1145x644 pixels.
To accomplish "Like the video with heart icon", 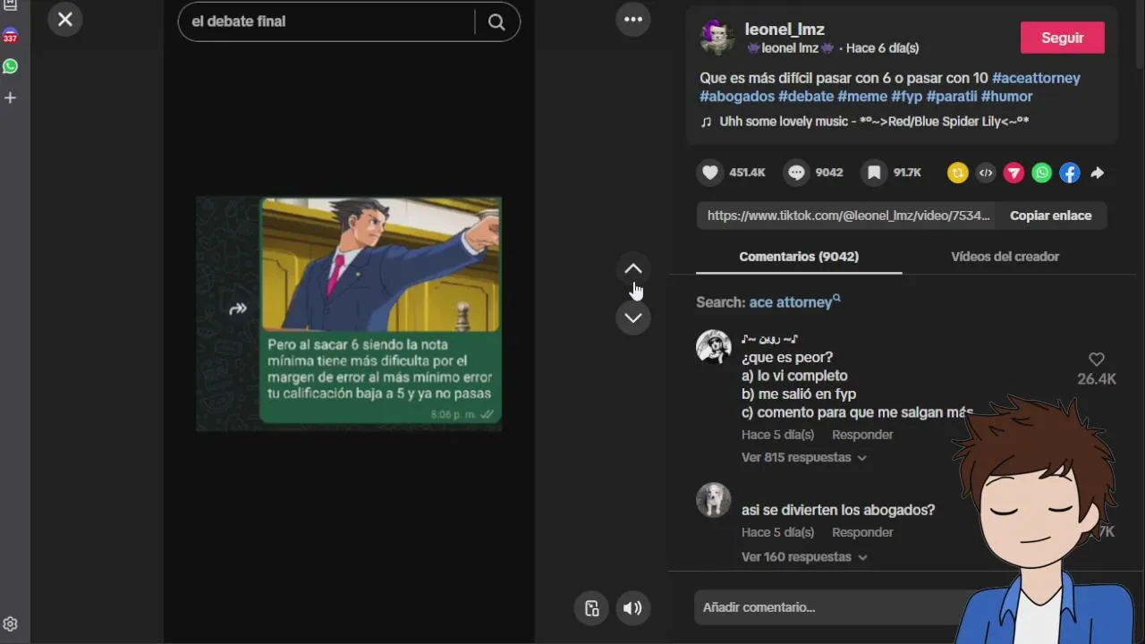I will [x=710, y=173].
